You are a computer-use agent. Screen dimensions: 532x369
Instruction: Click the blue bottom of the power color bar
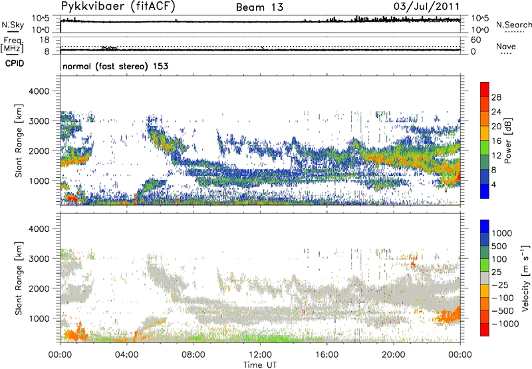click(x=485, y=191)
